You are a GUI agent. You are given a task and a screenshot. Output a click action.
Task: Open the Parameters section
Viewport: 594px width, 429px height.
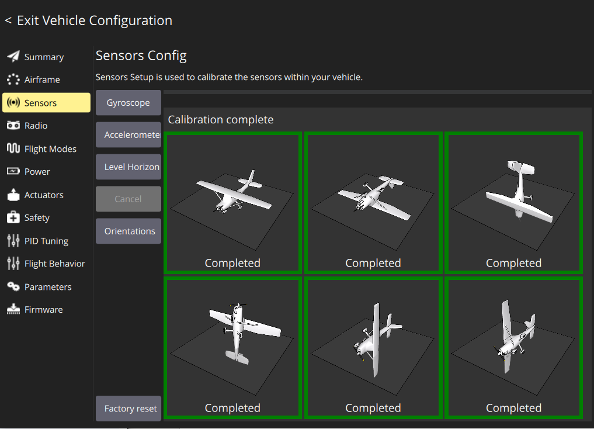tap(47, 287)
